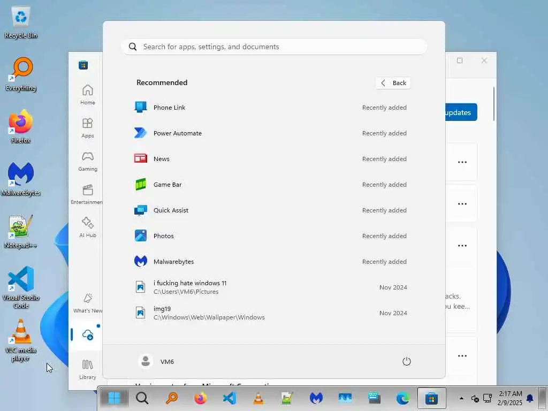Open the notification bell in system tray
The width and height of the screenshot is (548, 411).
point(530,398)
